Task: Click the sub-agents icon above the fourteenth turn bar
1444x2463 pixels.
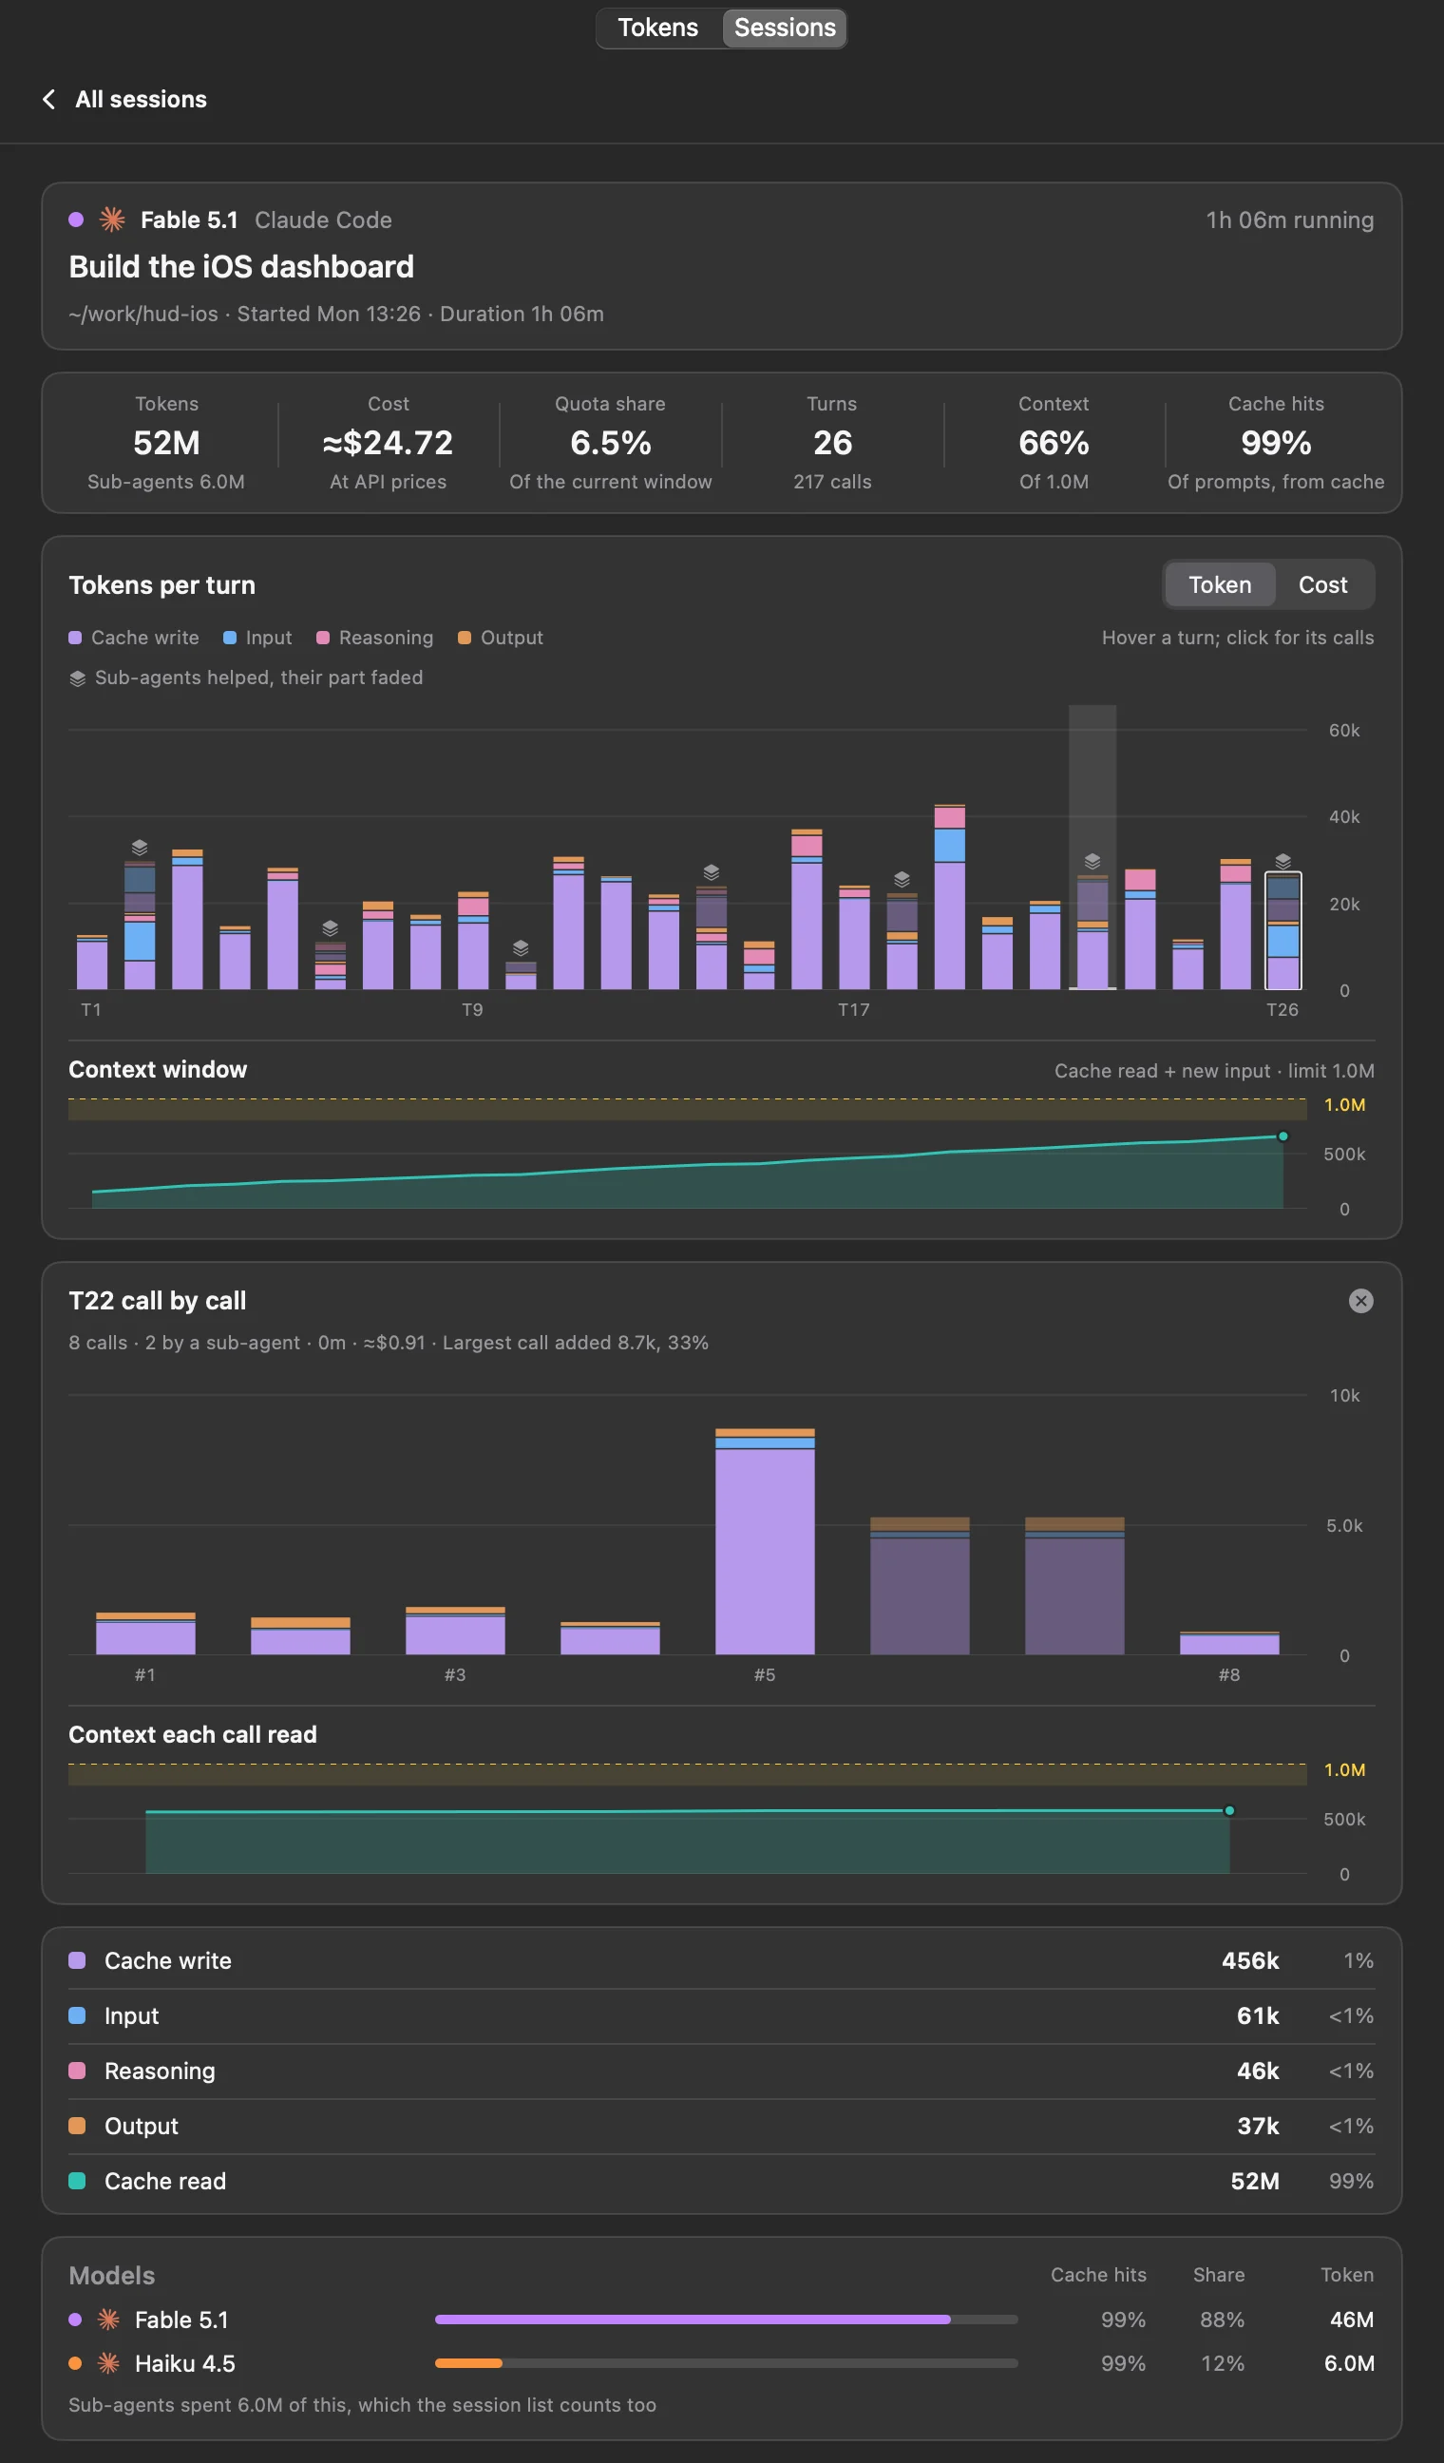Action: pos(712,871)
